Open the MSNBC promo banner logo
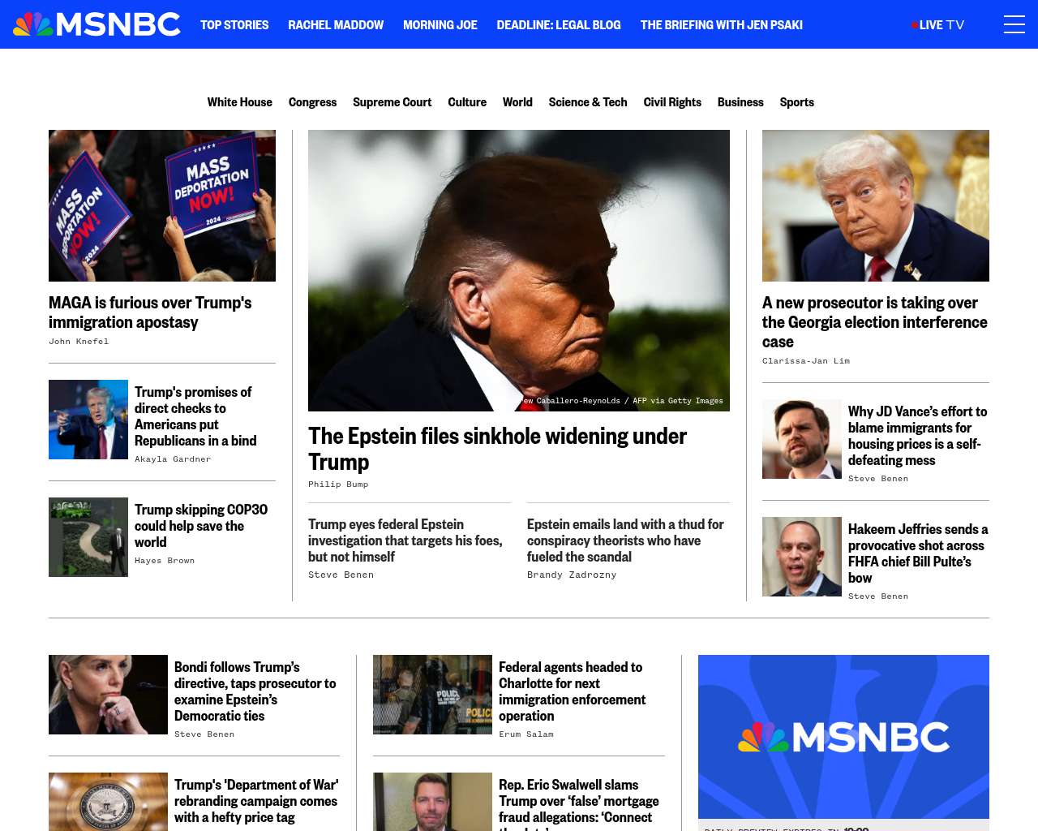The image size is (1038, 831). tap(843, 737)
